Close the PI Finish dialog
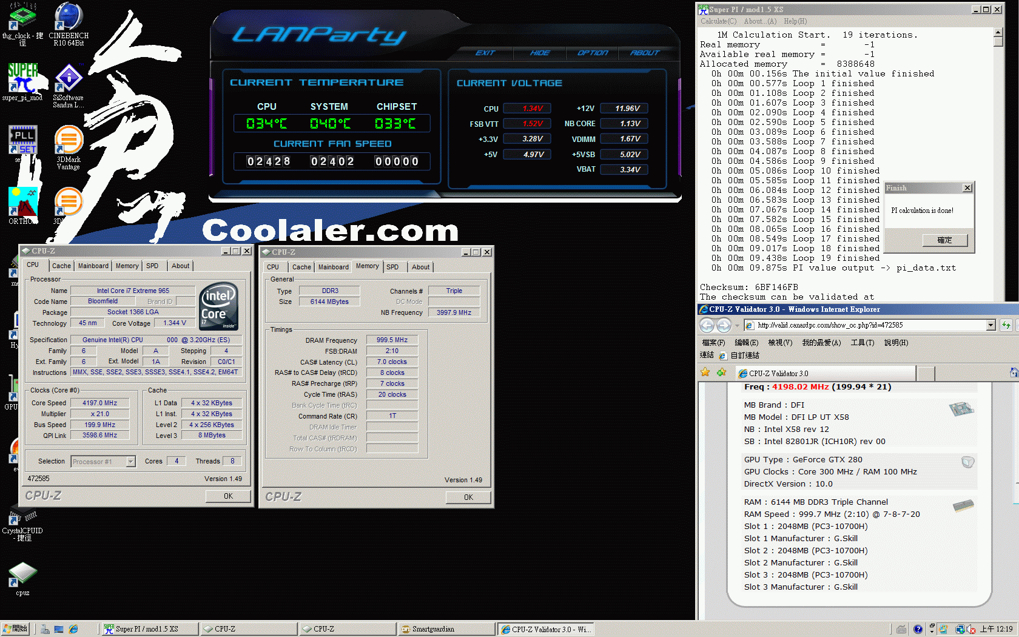The height and width of the screenshot is (637, 1019). [x=967, y=188]
